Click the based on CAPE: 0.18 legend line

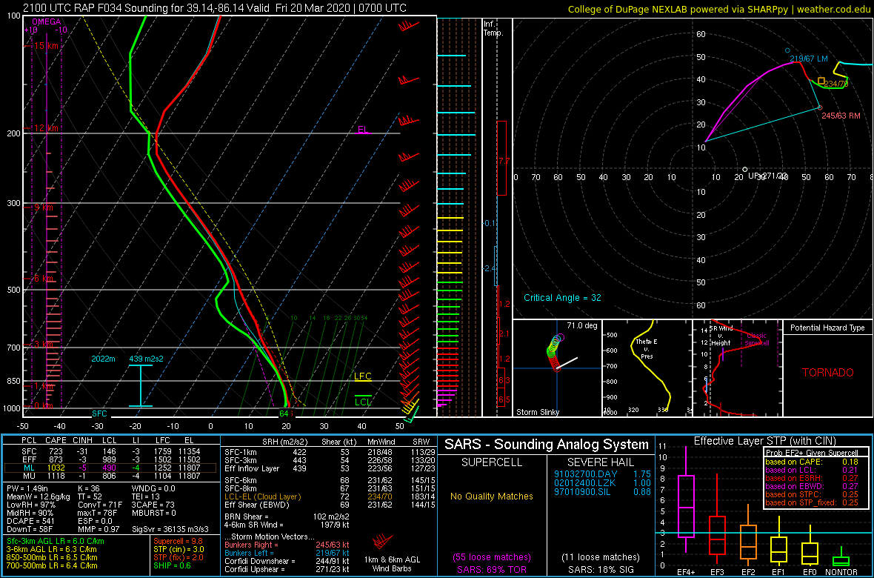click(x=811, y=462)
